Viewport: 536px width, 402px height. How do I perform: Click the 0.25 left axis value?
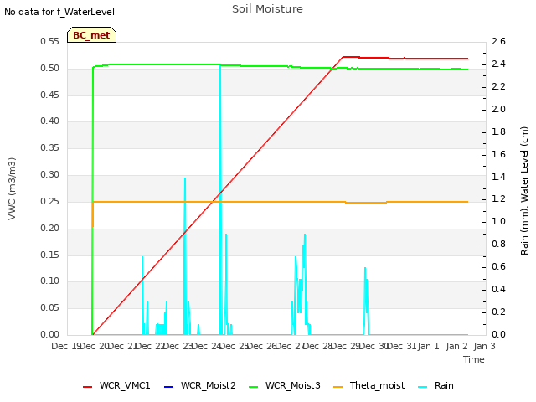tap(49, 201)
